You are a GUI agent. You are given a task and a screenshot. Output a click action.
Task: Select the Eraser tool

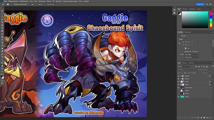coord(2,43)
